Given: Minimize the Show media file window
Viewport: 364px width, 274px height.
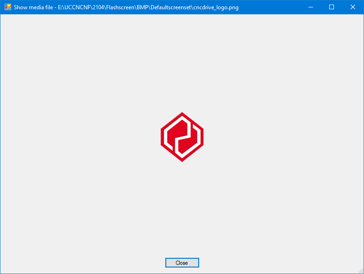Looking at the screenshot, I should point(311,7).
